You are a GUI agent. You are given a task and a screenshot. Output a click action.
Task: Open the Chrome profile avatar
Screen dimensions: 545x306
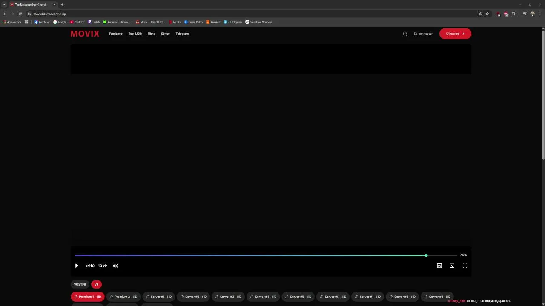(x=532, y=14)
